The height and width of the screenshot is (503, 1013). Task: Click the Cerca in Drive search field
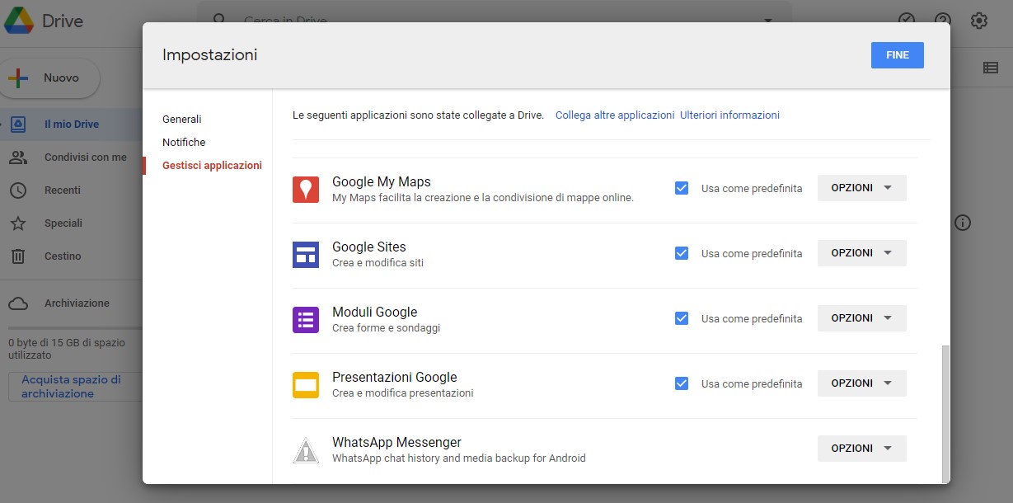[495, 20]
